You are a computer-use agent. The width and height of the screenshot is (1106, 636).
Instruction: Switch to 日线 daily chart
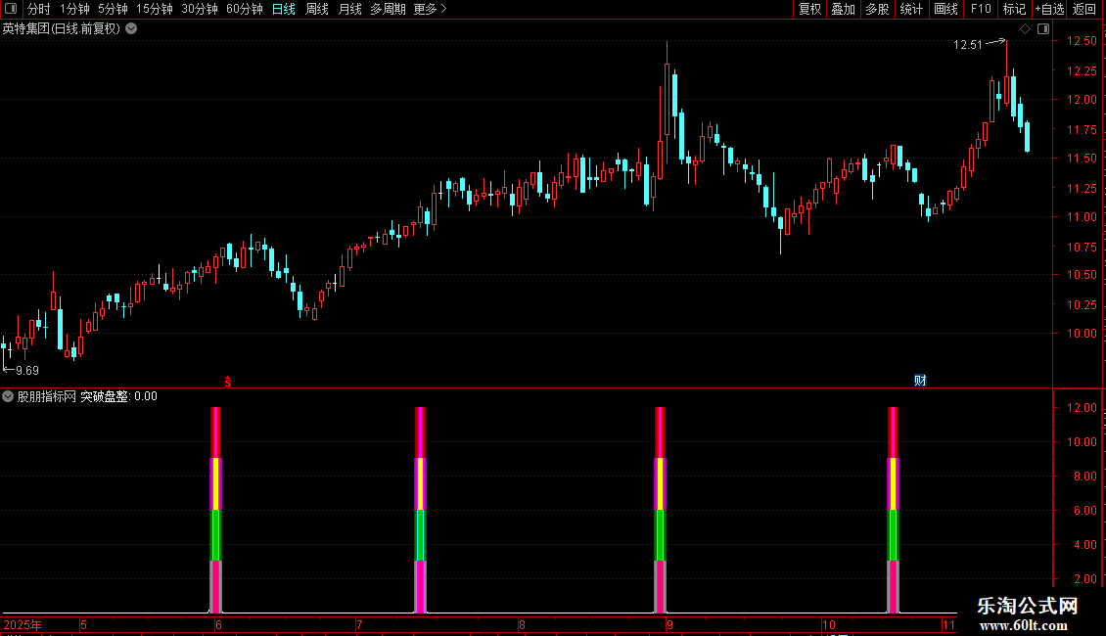tap(284, 9)
